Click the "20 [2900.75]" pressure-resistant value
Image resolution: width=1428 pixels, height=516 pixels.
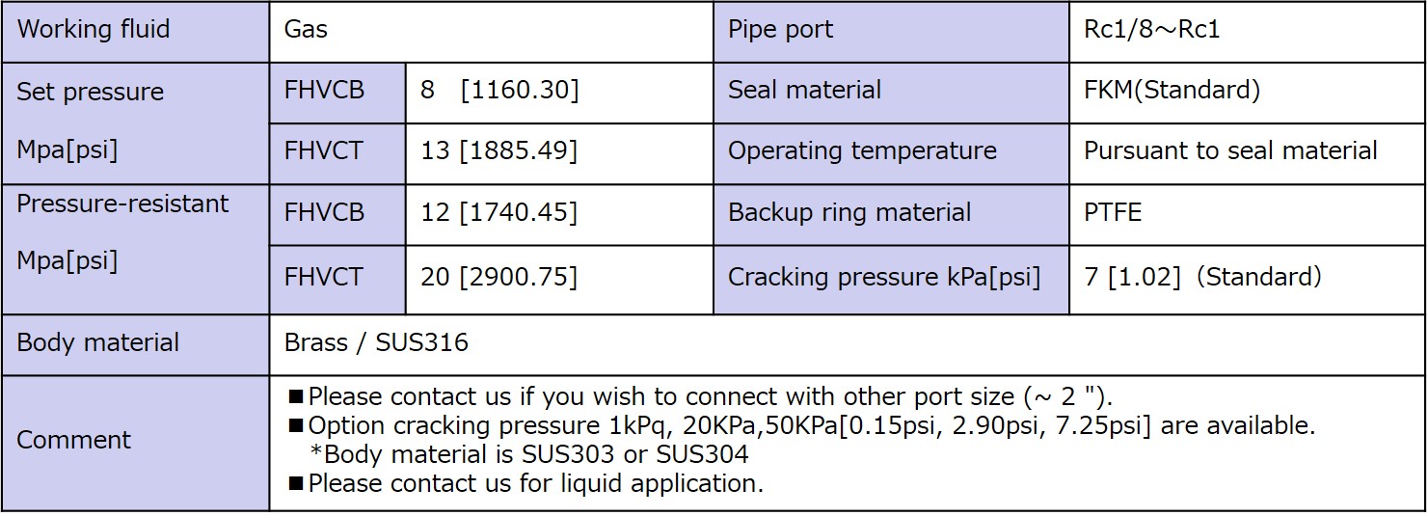click(x=499, y=278)
